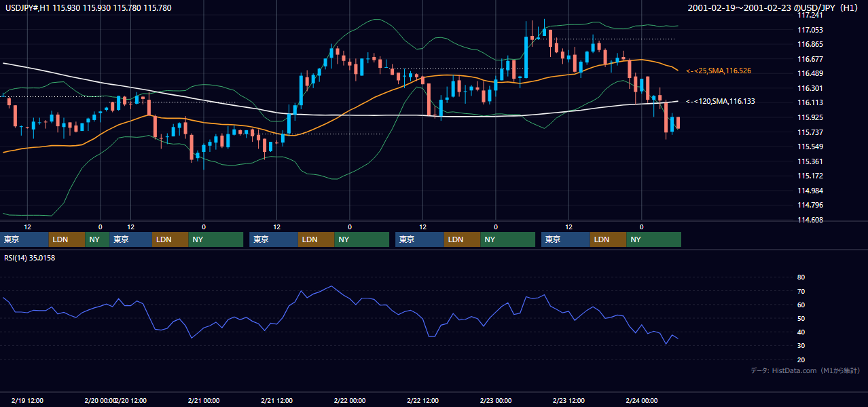
Task: Click price axis label 115.549
Action: [810, 147]
